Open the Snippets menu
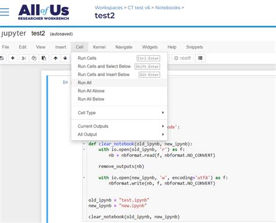The width and height of the screenshot is (276, 223). [194, 47]
